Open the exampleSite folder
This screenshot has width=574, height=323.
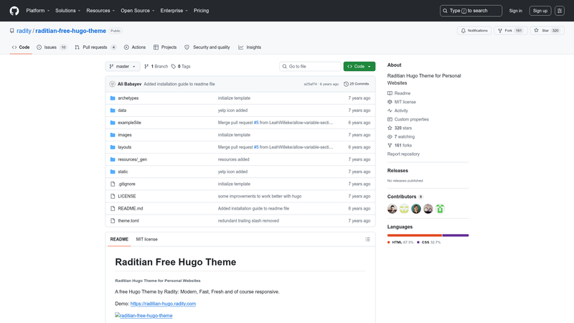[x=129, y=123]
